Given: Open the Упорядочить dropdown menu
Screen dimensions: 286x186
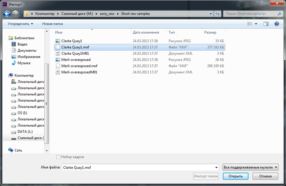Looking at the screenshot, I should 20,24.
